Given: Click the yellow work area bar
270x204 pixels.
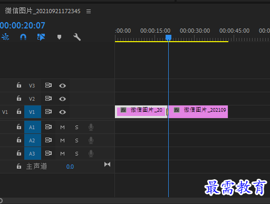Looking at the screenshot, I should 171,42.
